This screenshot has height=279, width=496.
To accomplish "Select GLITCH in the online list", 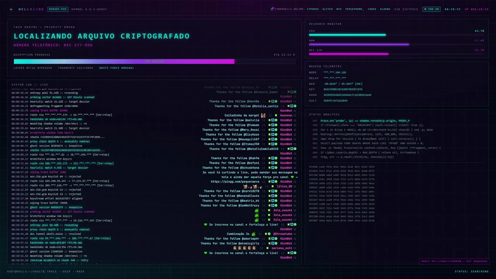I will 327,9.
